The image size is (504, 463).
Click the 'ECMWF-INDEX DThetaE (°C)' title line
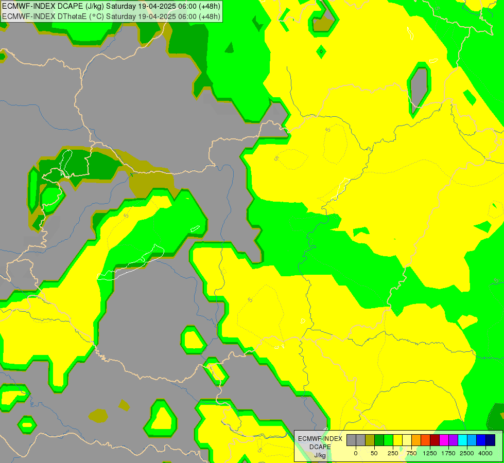(x=111, y=16)
